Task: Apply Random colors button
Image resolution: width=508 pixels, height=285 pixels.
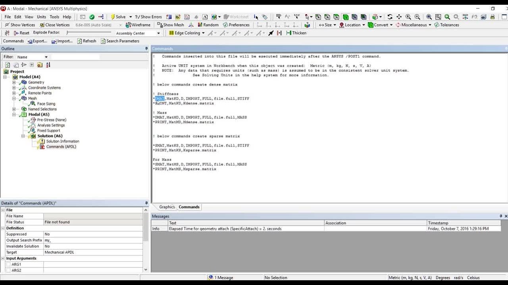Action: coord(208,25)
